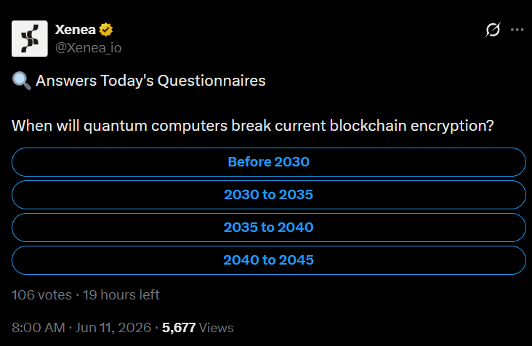
Task: Click the quantum computers question text
Action: pyautogui.click(x=253, y=126)
